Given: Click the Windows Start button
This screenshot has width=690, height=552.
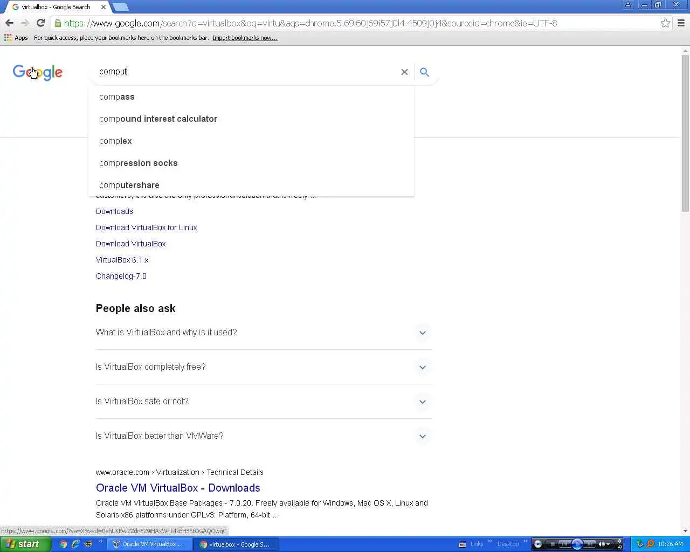Looking at the screenshot, I should coord(25,544).
